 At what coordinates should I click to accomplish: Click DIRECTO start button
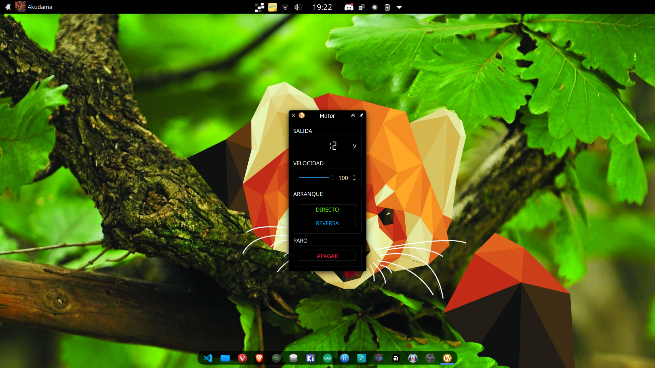tap(327, 210)
